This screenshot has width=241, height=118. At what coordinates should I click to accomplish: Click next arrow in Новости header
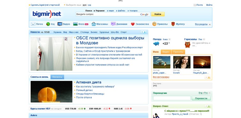pos(145,32)
